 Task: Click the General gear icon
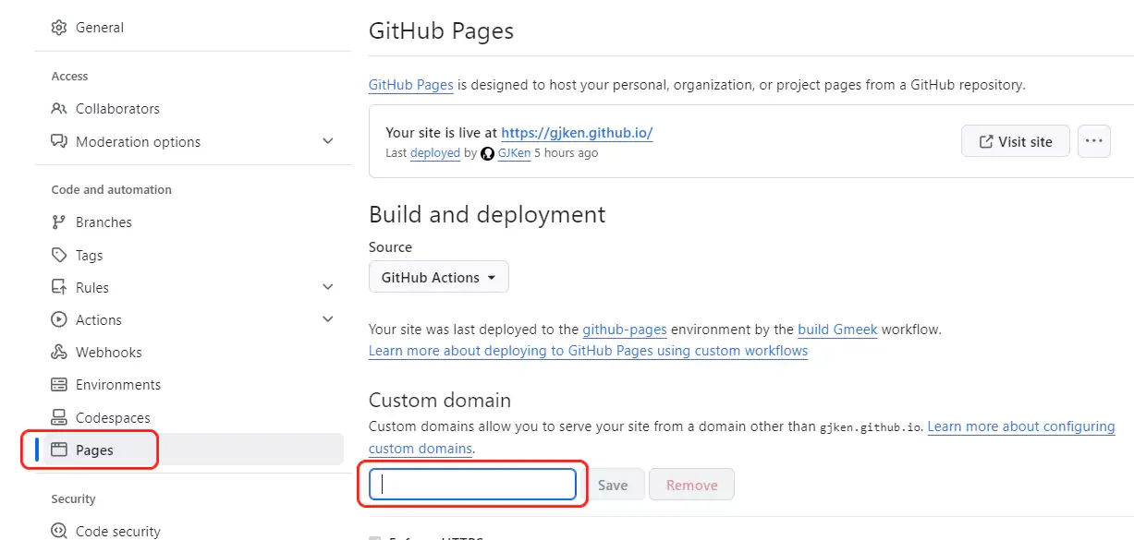pos(59,28)
